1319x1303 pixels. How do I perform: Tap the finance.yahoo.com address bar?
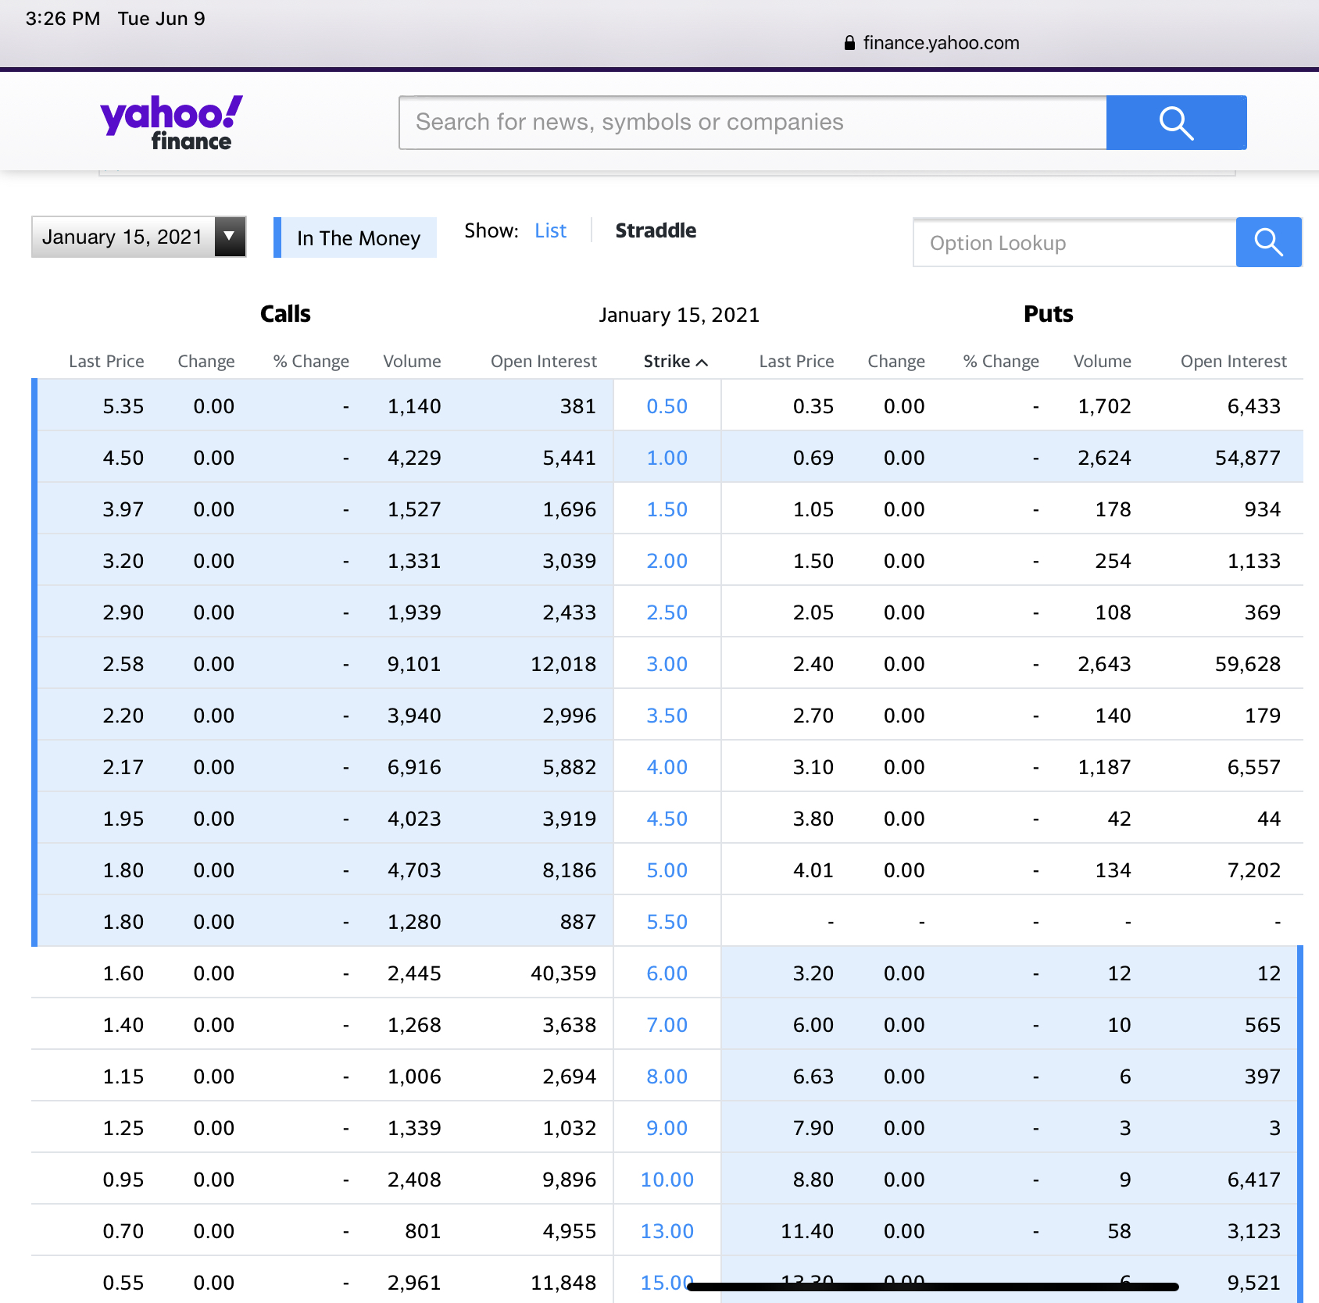point(940,44)
